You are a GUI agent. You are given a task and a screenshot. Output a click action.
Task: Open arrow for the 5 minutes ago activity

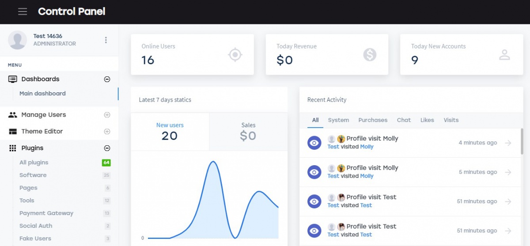pos(508,172)
